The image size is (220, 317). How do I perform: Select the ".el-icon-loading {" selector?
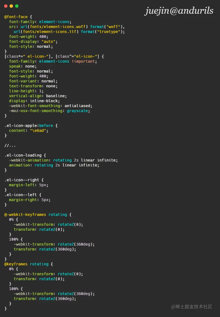click(25, 155)
